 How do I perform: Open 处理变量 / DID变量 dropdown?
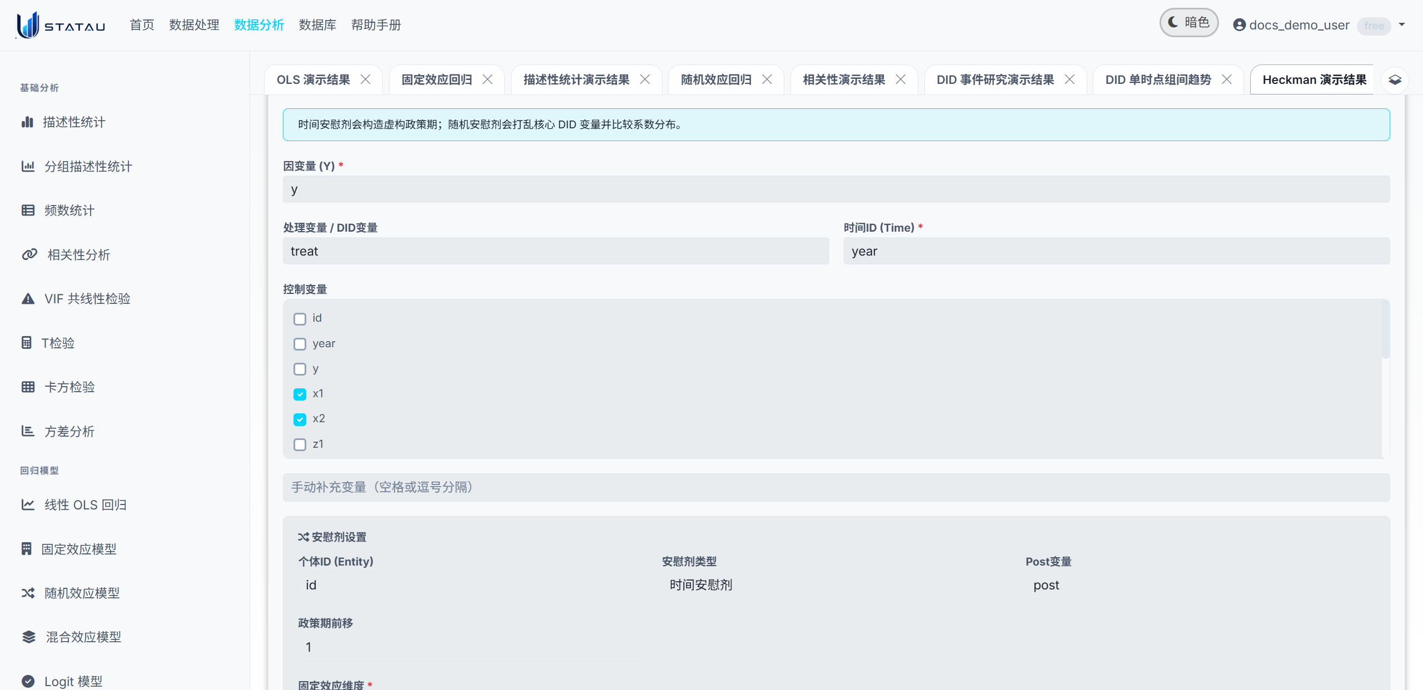tap(556, 251)
